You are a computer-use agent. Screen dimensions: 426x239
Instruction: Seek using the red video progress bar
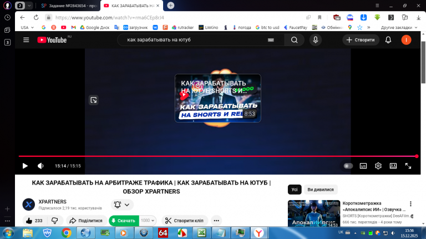[x=217, y=156]
